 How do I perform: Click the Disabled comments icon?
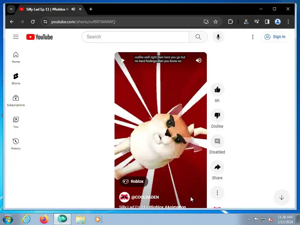click(217, 141)
